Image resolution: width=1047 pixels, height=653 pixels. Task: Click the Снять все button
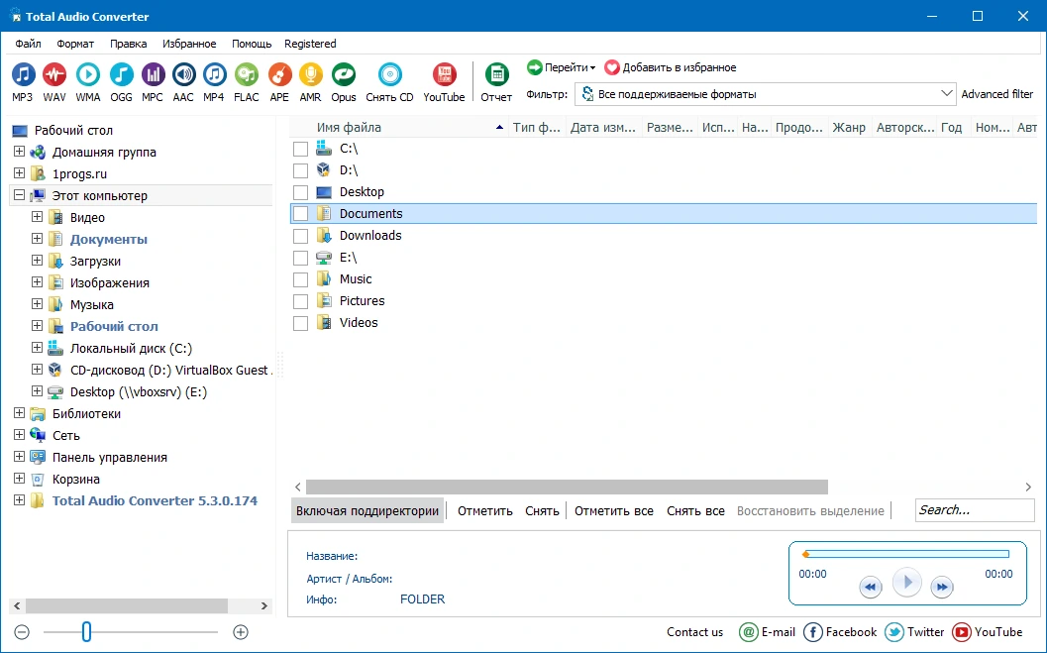click(x=695, y=510)
